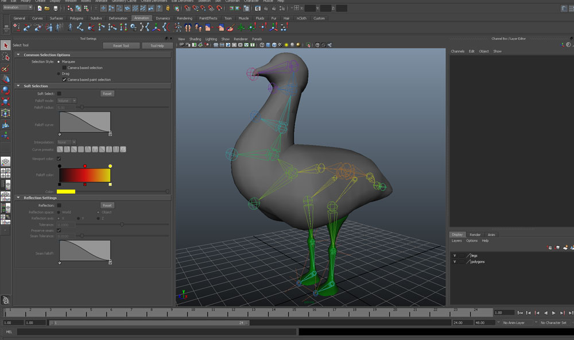Select the Drag selection style
The image size is (574, 340).
click(x=59, y=74)
